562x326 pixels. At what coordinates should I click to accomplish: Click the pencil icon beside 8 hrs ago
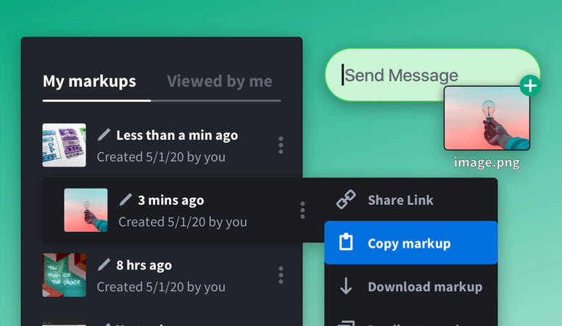click(x=104, y=265)
